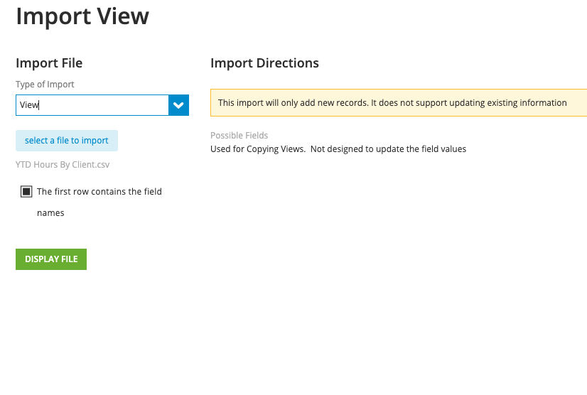Click the Import View page title
The width and height of the screenshot is (587, 395).
click(82, 16)
